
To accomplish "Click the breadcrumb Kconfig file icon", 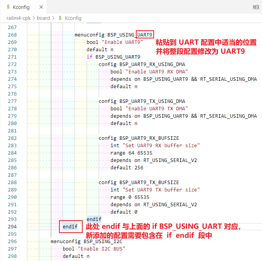I will pyautogui.click(x=59, y=18).
